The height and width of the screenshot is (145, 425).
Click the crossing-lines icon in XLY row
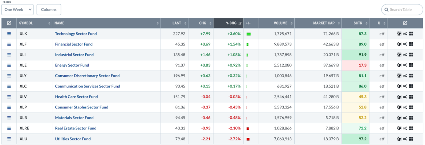click(405, 76)
